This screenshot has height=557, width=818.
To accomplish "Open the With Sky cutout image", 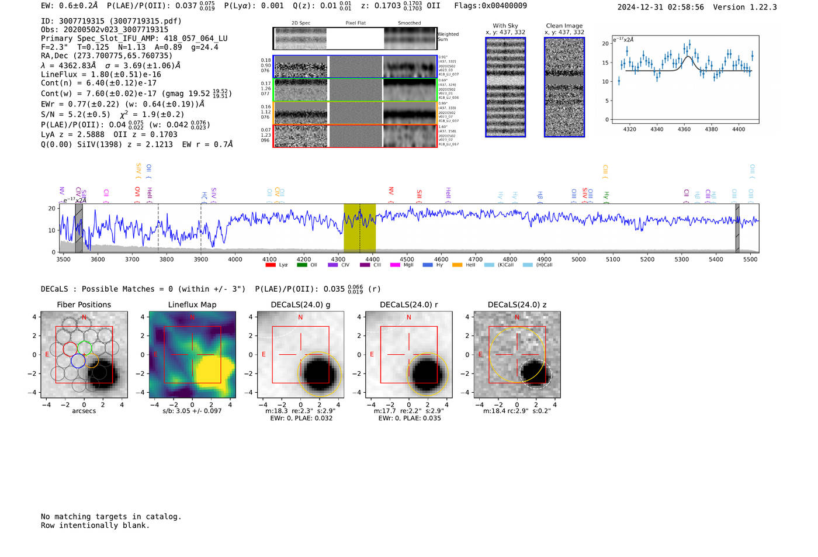I will (x=505, y=87).
